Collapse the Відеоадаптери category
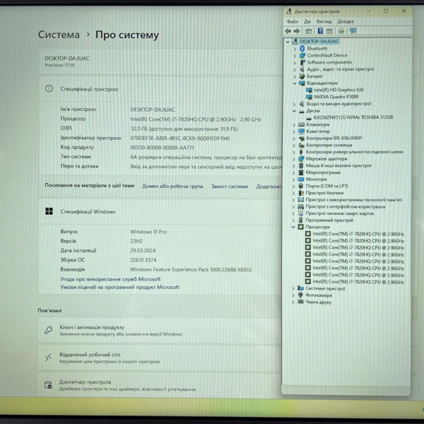 295,83
